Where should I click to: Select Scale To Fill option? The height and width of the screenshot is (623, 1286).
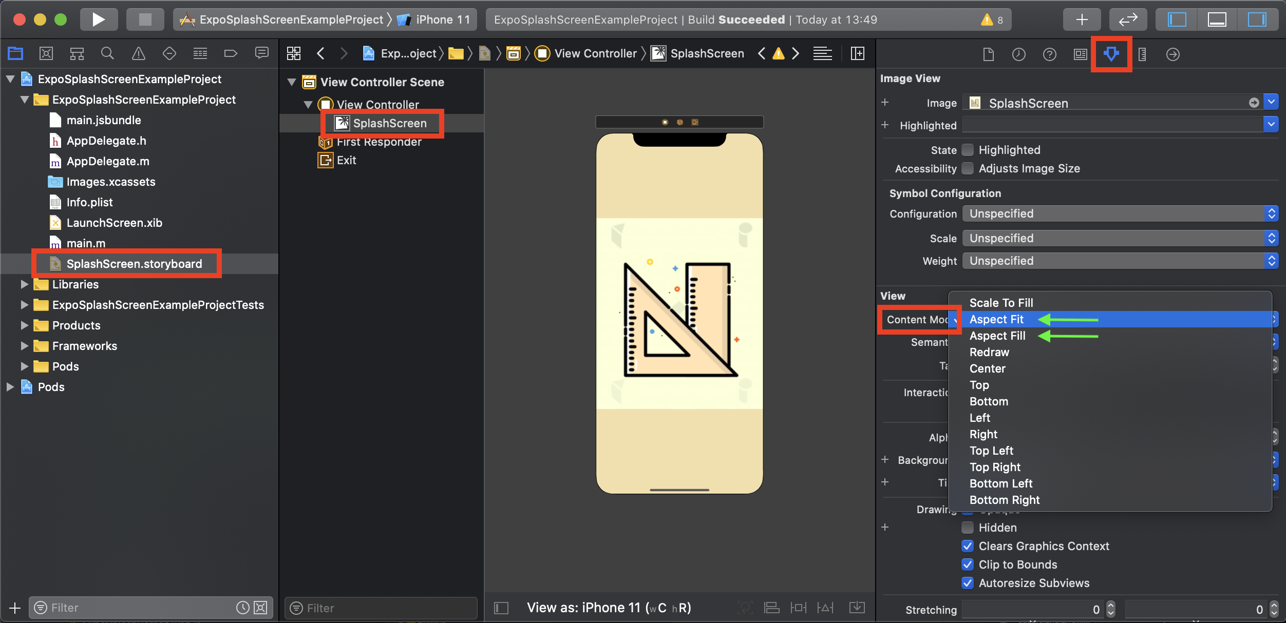pyautogui.click(x=1001, y=303)
